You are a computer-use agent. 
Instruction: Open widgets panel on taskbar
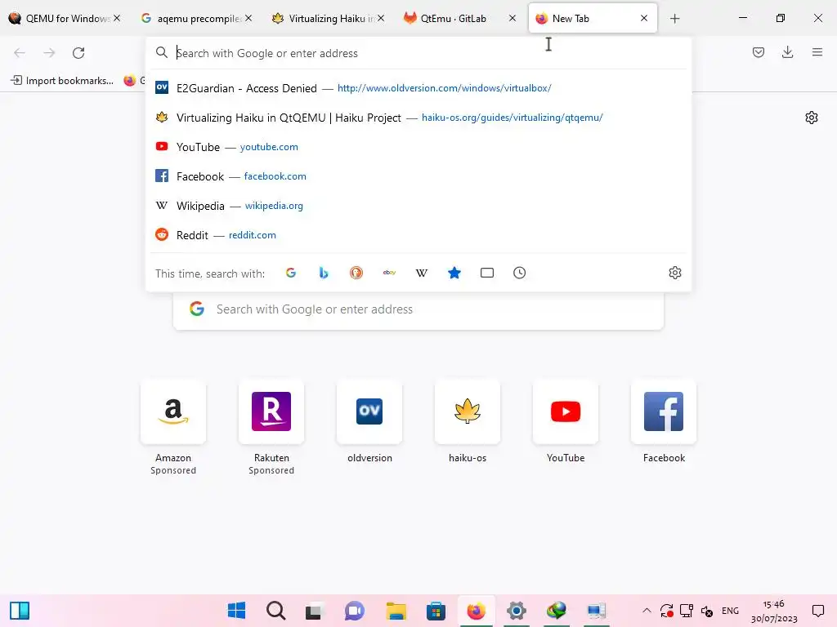(20, 611)
